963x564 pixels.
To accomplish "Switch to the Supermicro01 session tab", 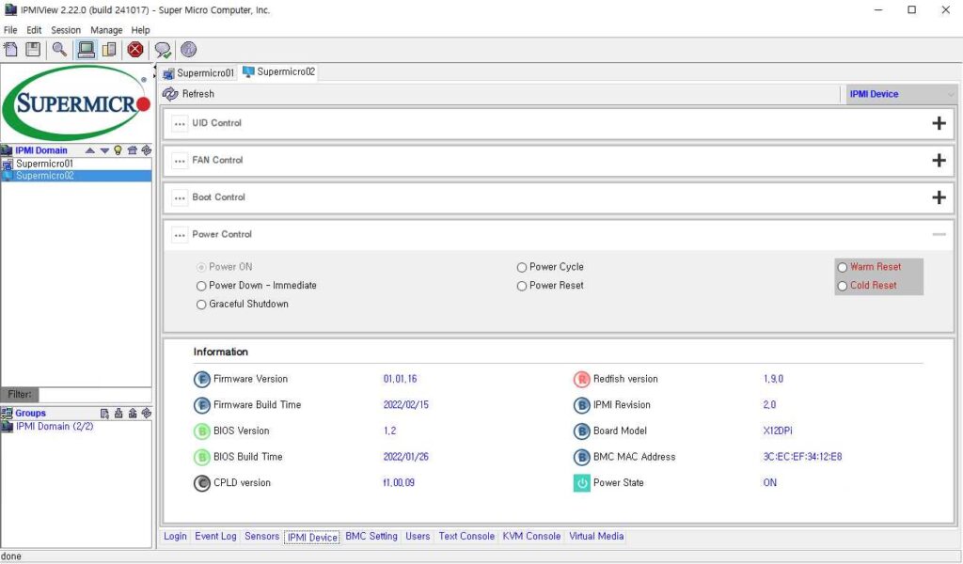I will coord(198,73).
